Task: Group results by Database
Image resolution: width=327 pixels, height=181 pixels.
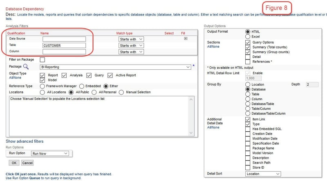Action: coord(248,89)
